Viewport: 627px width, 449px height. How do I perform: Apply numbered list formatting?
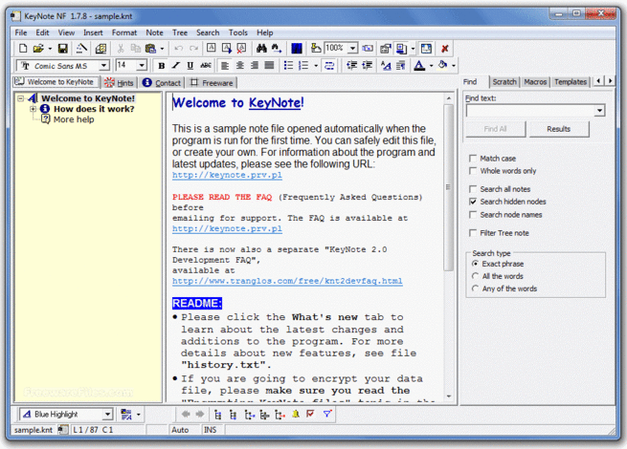303,66
